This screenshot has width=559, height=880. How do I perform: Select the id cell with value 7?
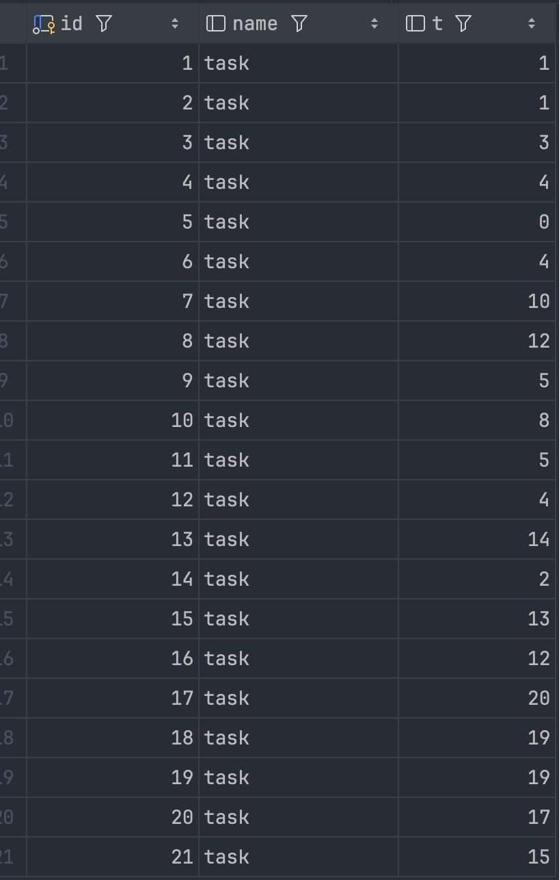(113, 301)
